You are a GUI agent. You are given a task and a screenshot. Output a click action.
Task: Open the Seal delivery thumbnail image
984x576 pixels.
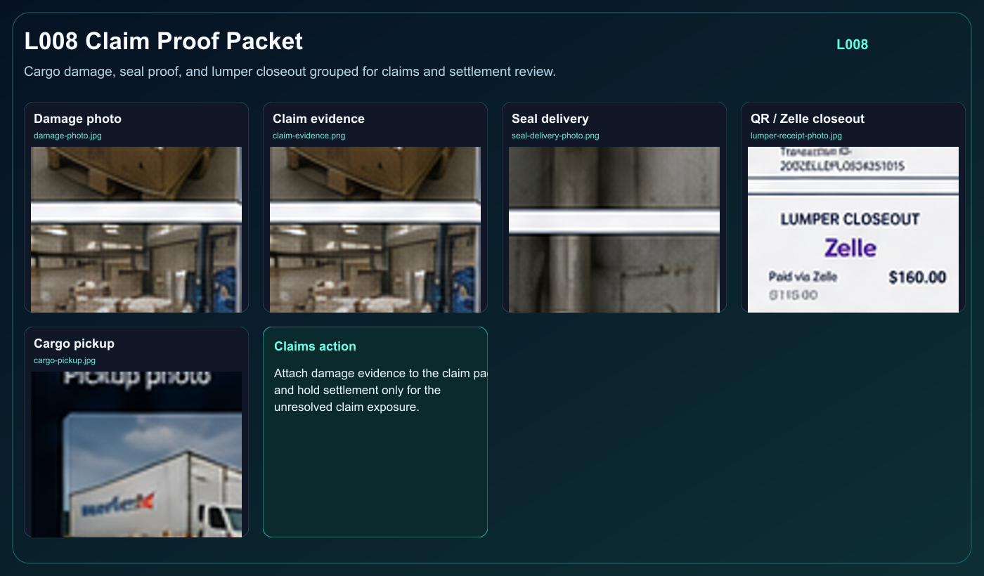coord(614,230)
